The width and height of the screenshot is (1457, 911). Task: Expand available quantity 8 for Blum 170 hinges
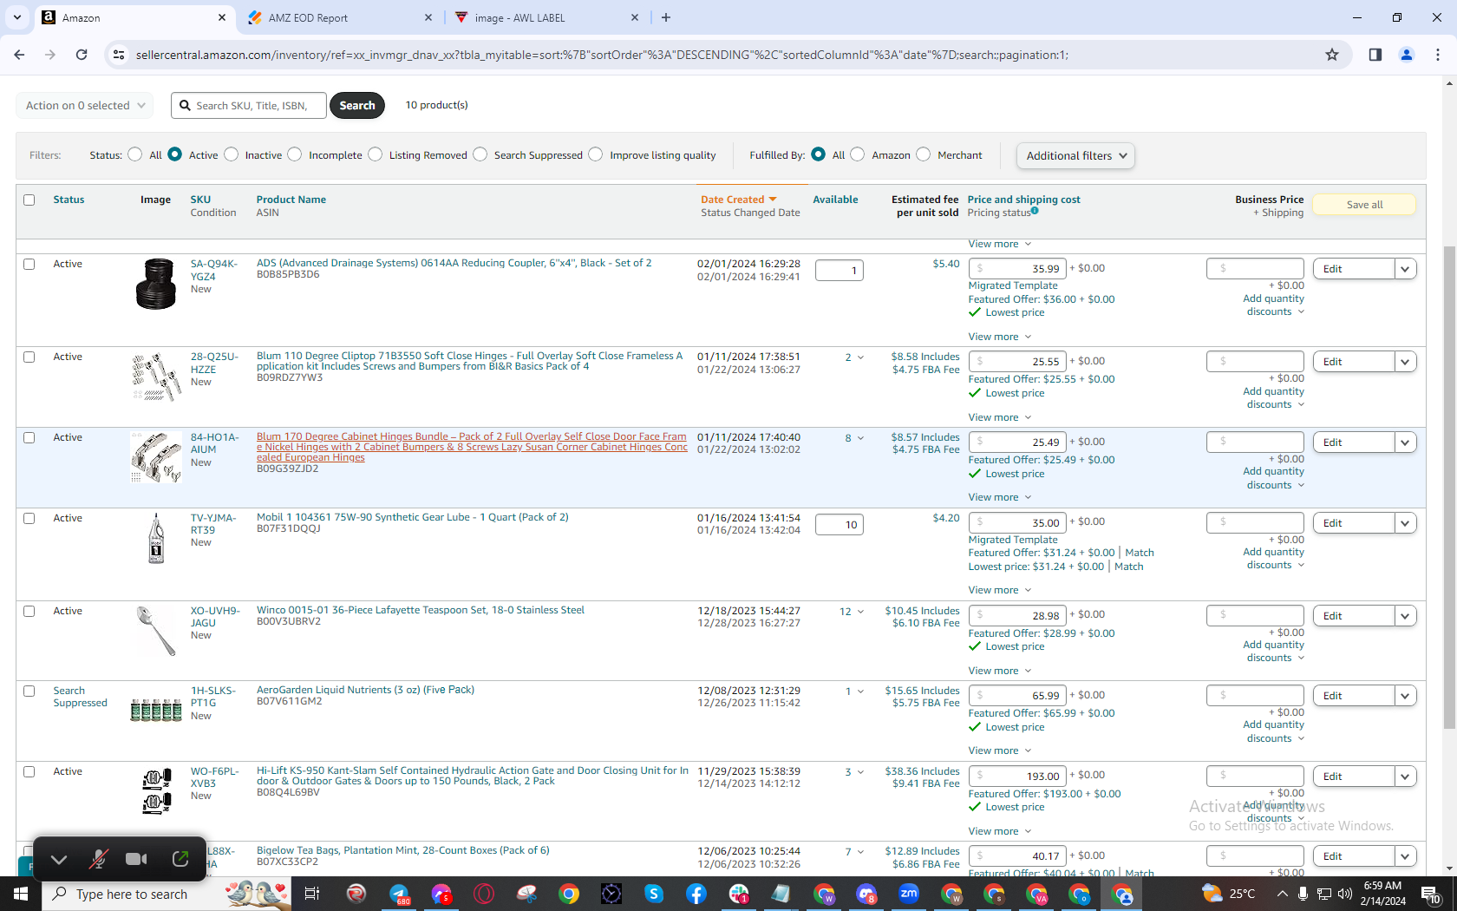click(854, 438)
